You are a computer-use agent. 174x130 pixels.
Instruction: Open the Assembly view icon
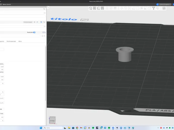pyautogui.click(x=164, y=8)
